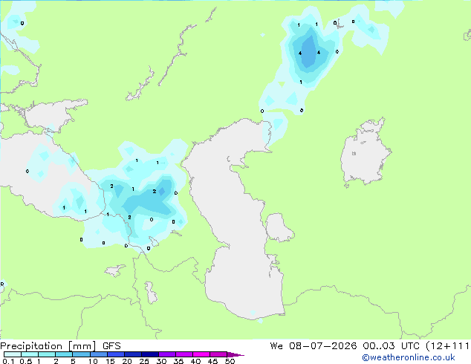Click the 'GFS' model label
The height and width of the screenshot is (364, 471).
coord(111,346)
